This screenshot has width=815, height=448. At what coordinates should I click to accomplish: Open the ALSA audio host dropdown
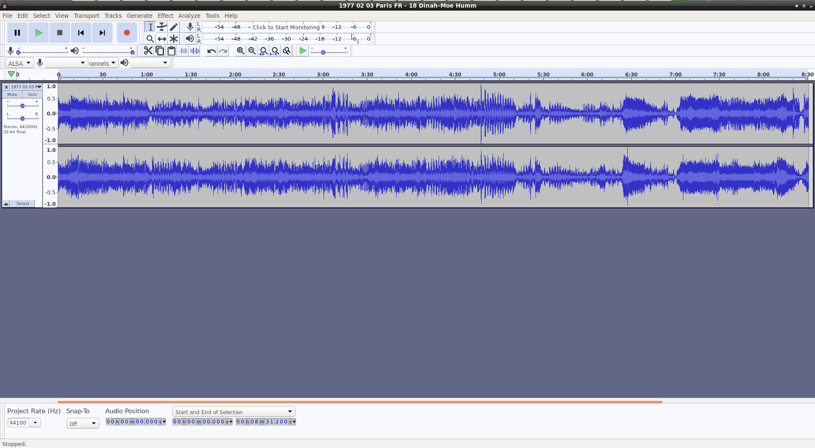(20, 63)
